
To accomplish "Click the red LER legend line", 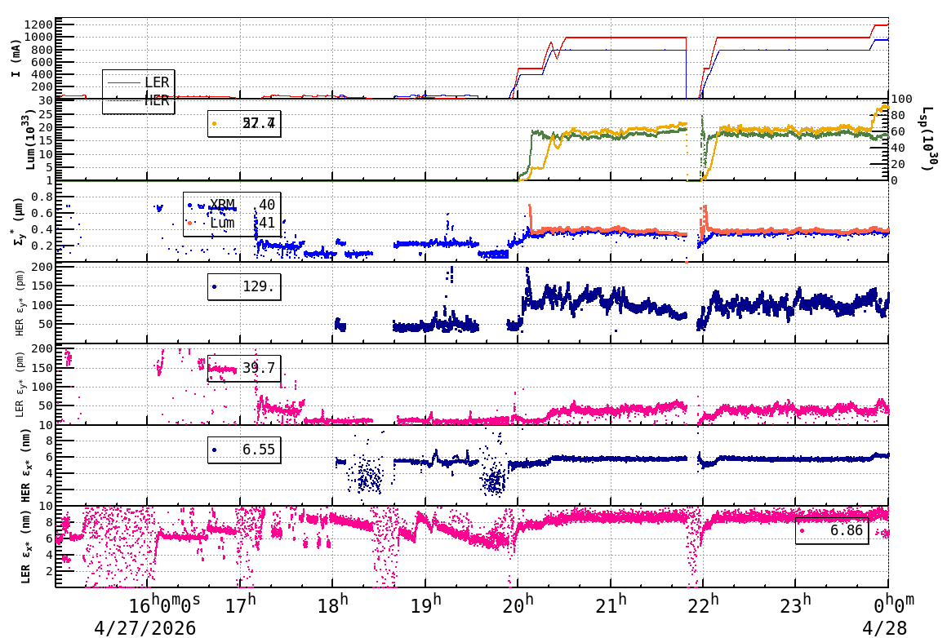I will point(124,82).
